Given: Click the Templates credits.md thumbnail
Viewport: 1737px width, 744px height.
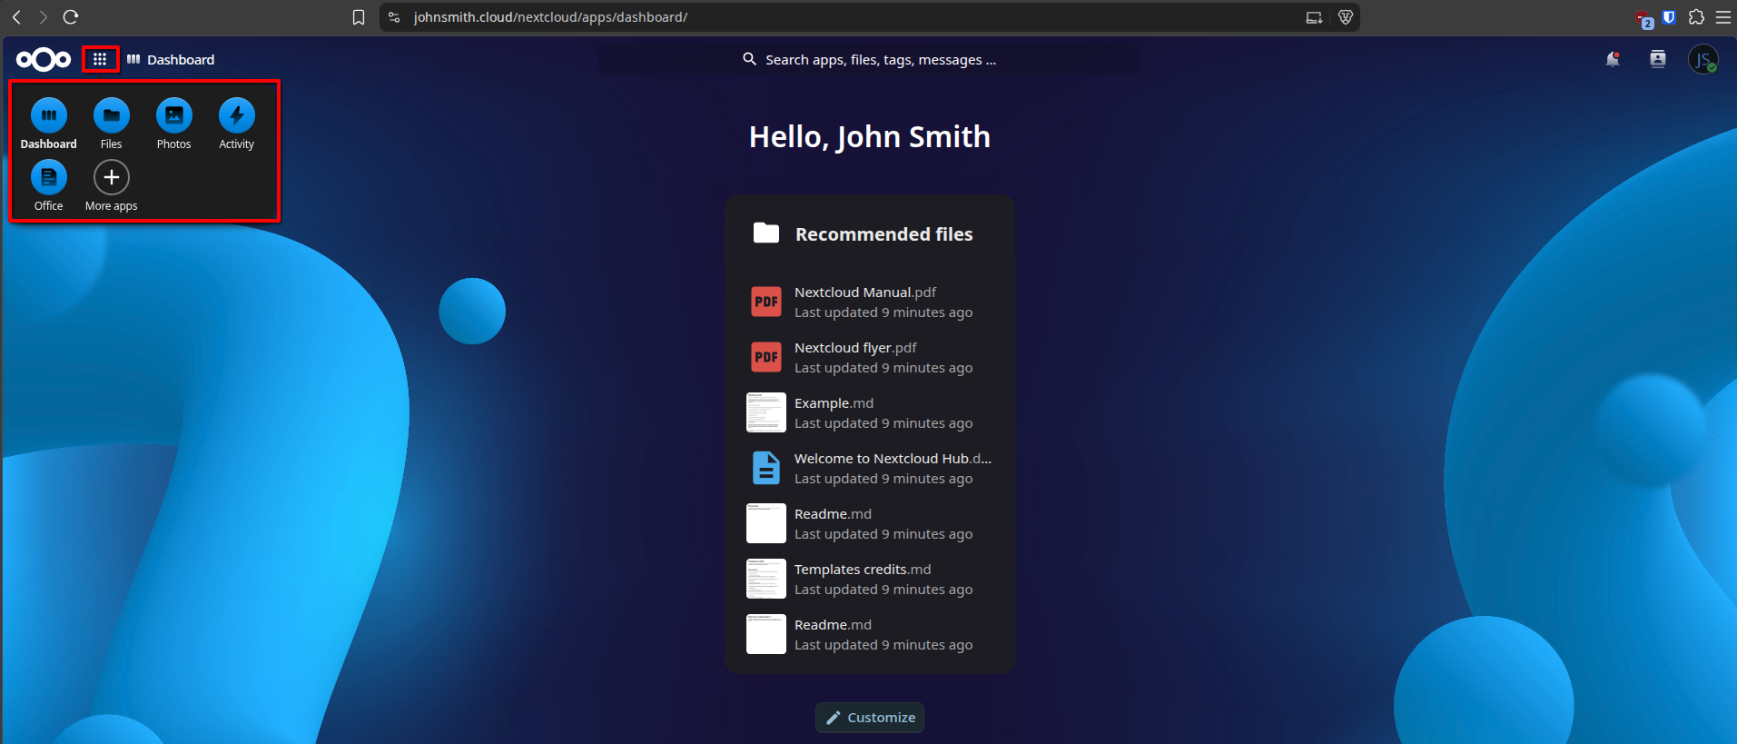Looking at the screenshot, I should pyautogui.click(x=766, y=579).
